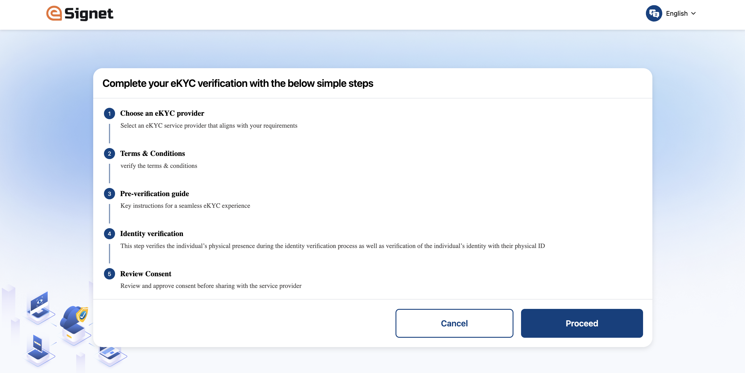Click the Signet logo

click(80, 14)
